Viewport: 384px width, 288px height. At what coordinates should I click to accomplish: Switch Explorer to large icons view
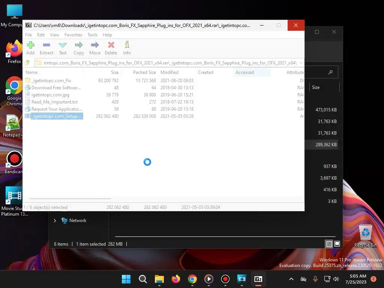click(337, 244)
